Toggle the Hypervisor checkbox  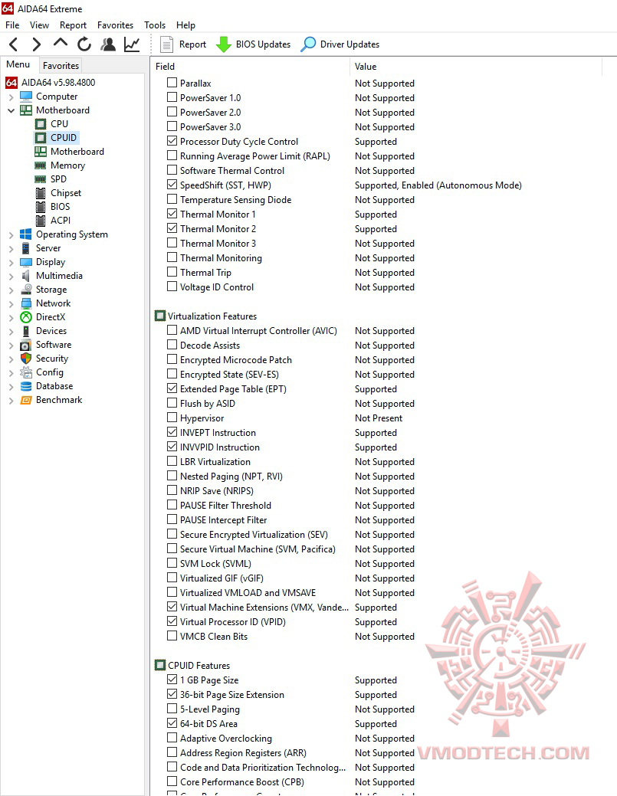click(x=172, y=418)
